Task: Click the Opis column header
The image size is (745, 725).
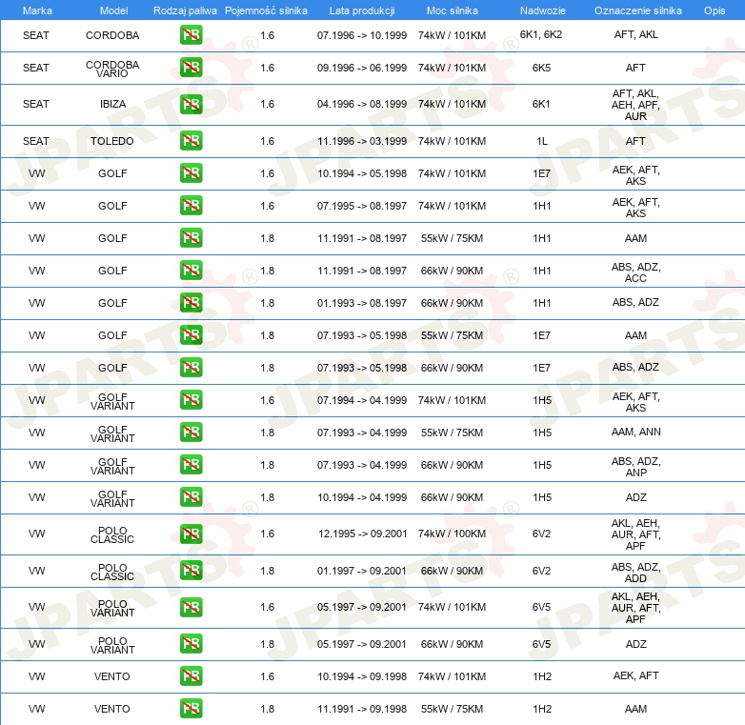Action: point(715,10)
